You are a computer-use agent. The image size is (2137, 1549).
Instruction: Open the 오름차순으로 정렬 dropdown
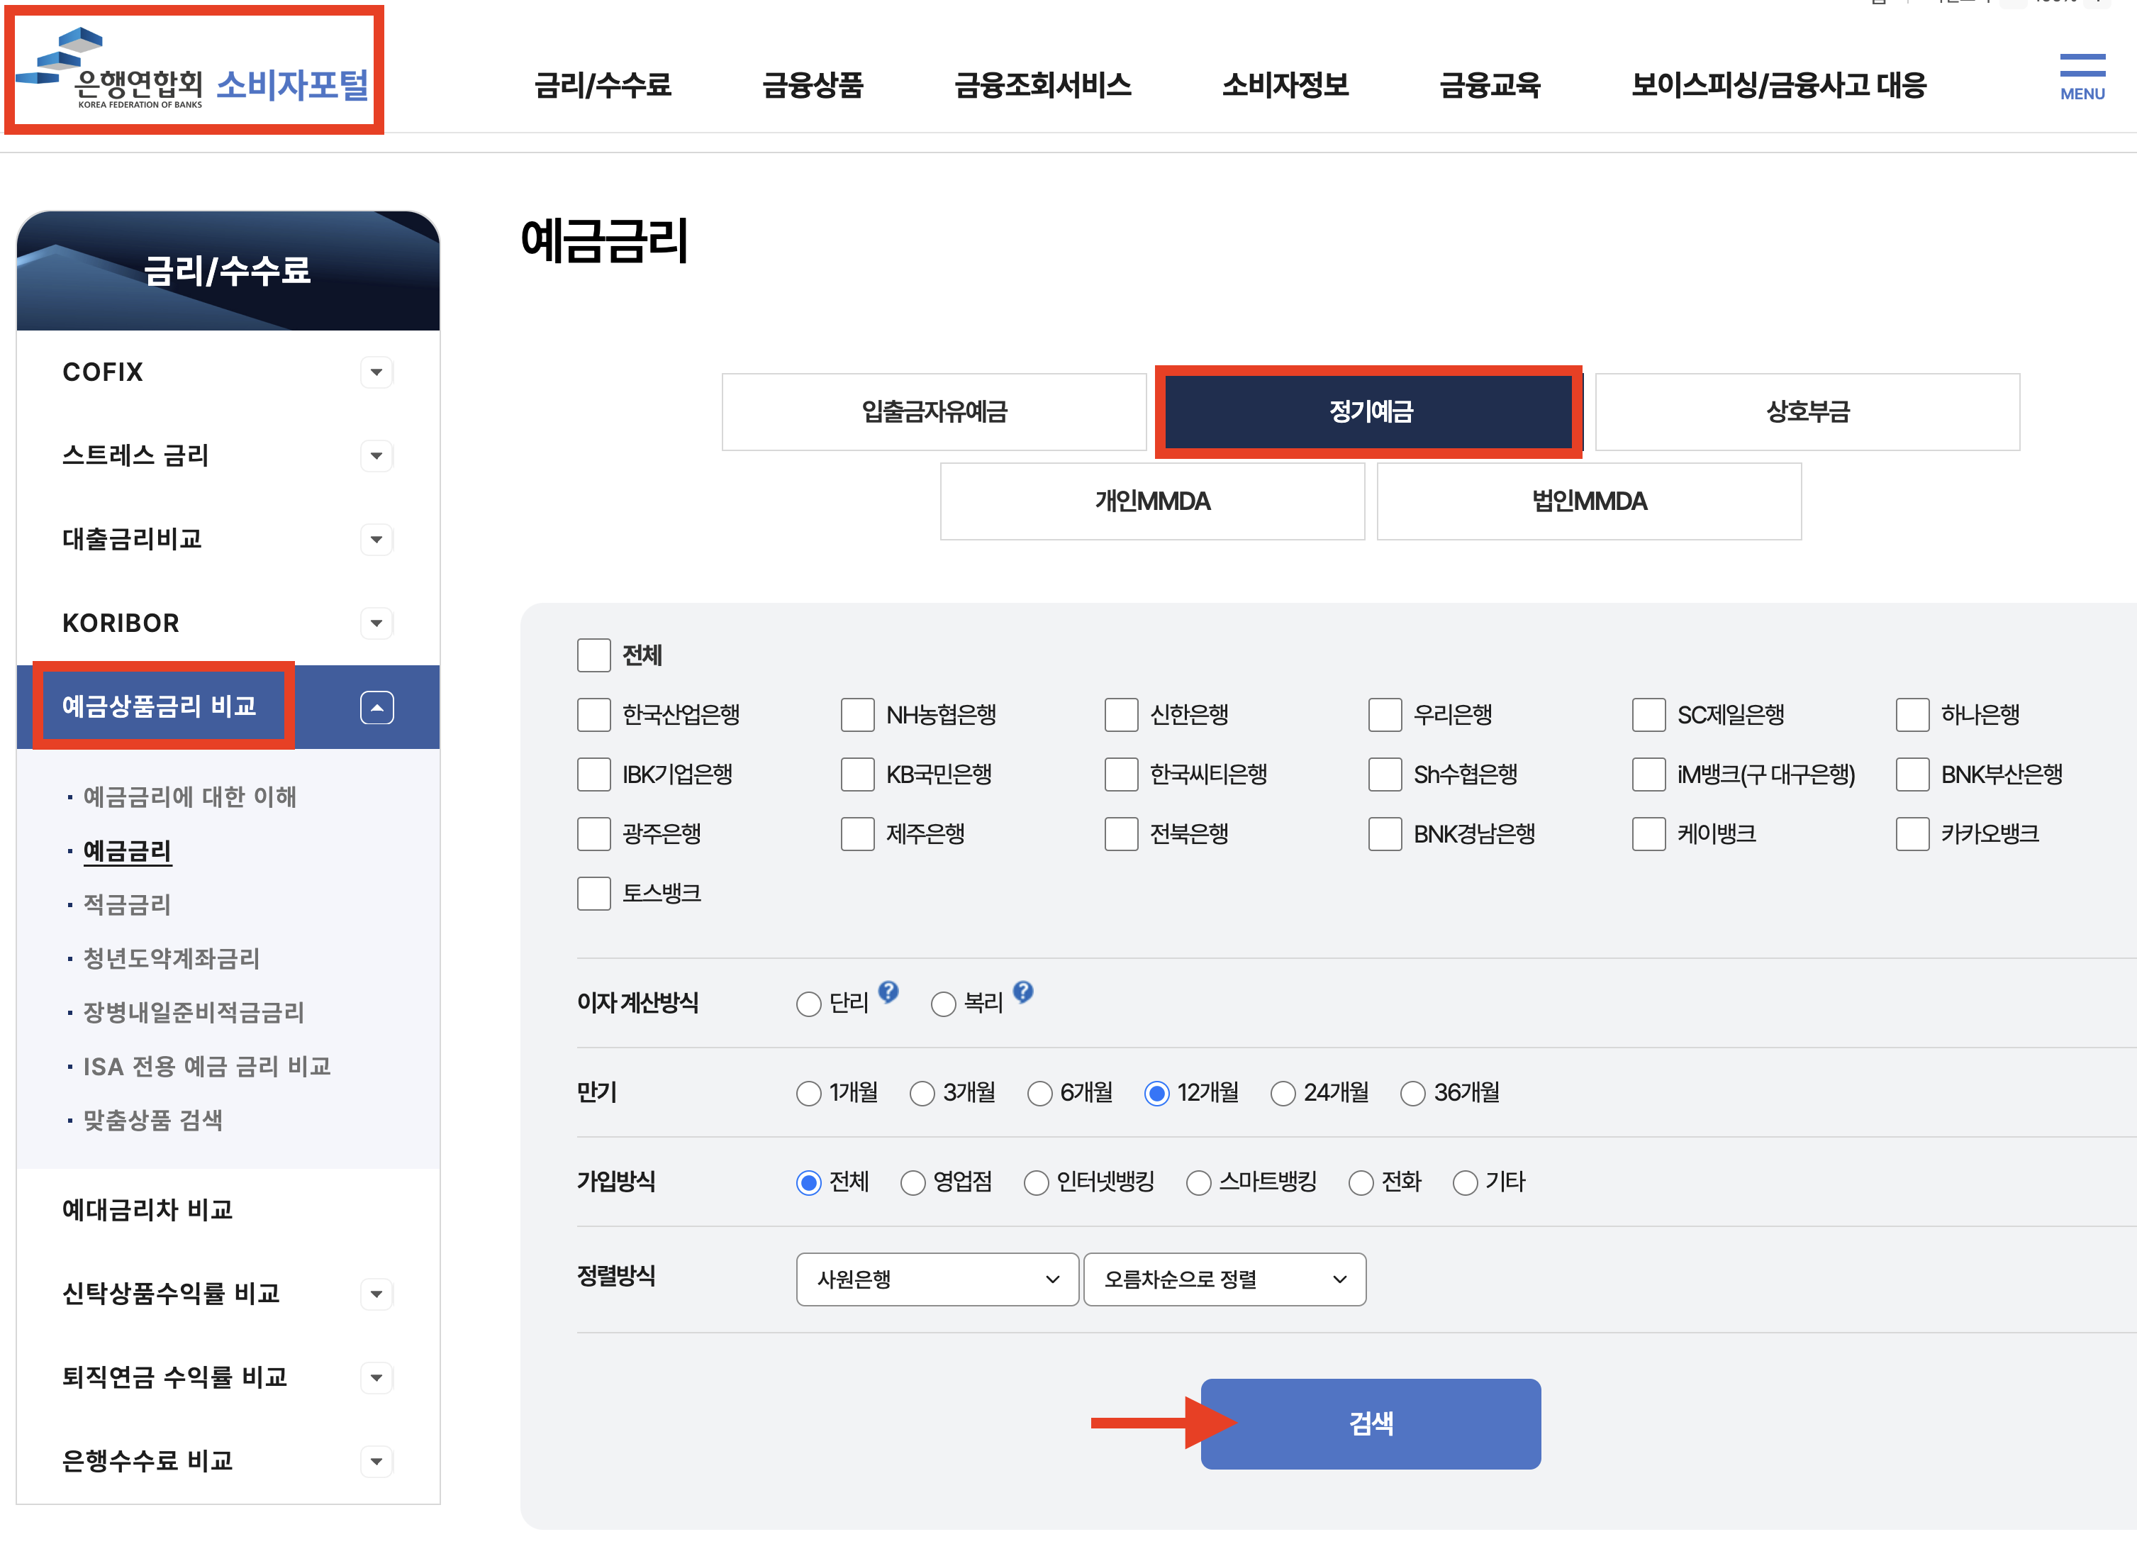[x=1224, y=1279]
